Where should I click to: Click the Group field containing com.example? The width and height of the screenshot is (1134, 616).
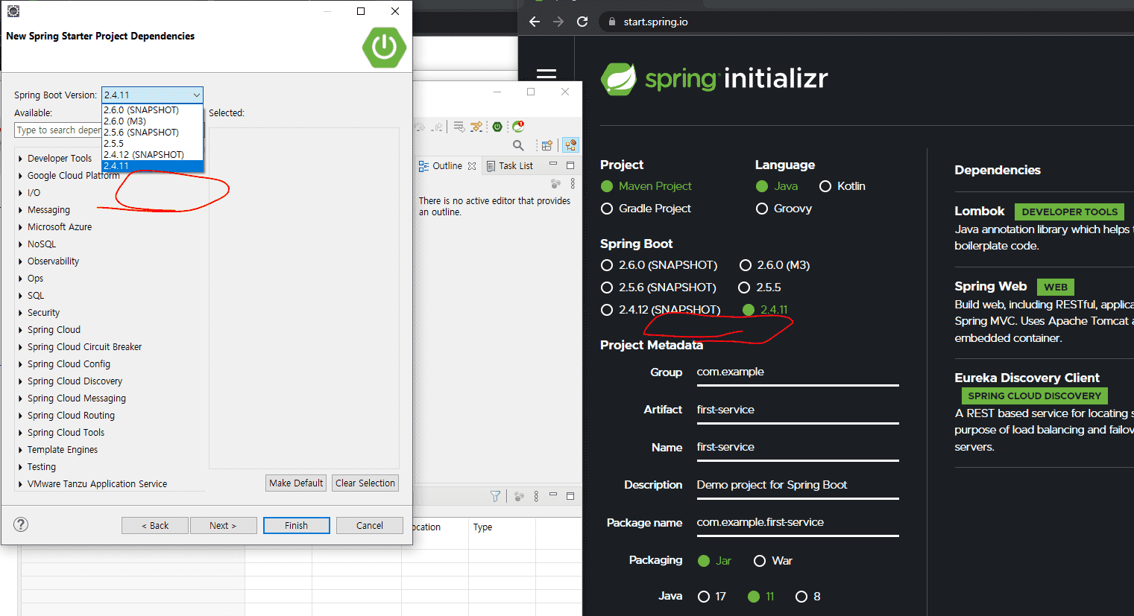797,372
